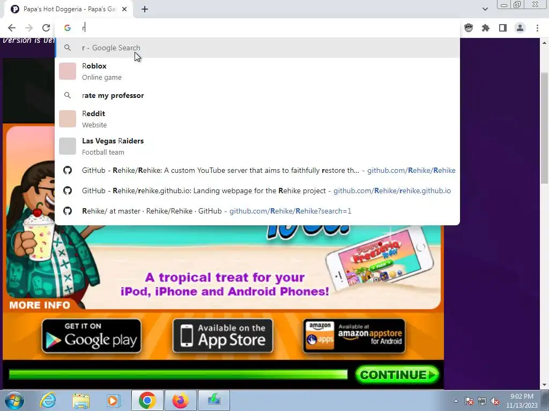Click the Roblox suggestion thumbnail
Screen dimensions: 549x411
pos(67,71)
